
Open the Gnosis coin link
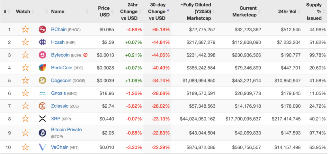point(59,93)
